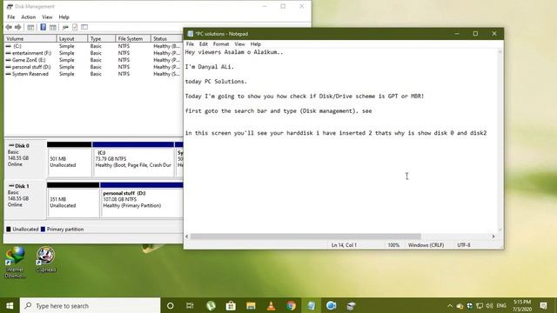
Task: Open File Explorer from the taskbar
Action: click(x=251, y=305)
